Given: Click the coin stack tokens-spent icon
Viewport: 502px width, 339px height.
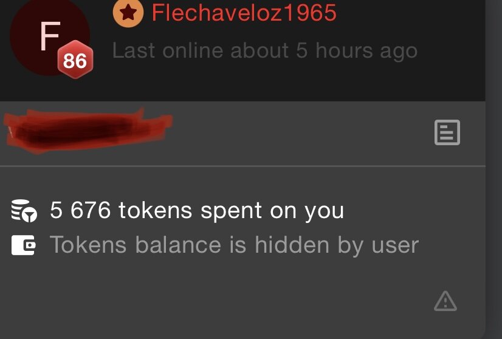Looking at the screenshot, I should [24, 211].
